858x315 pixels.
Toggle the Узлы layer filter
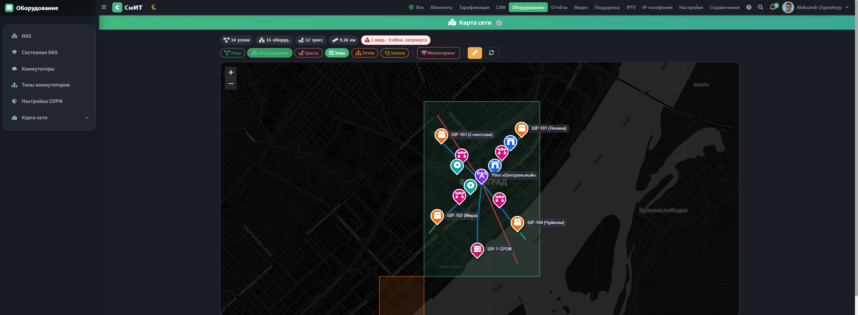[233, 53]
